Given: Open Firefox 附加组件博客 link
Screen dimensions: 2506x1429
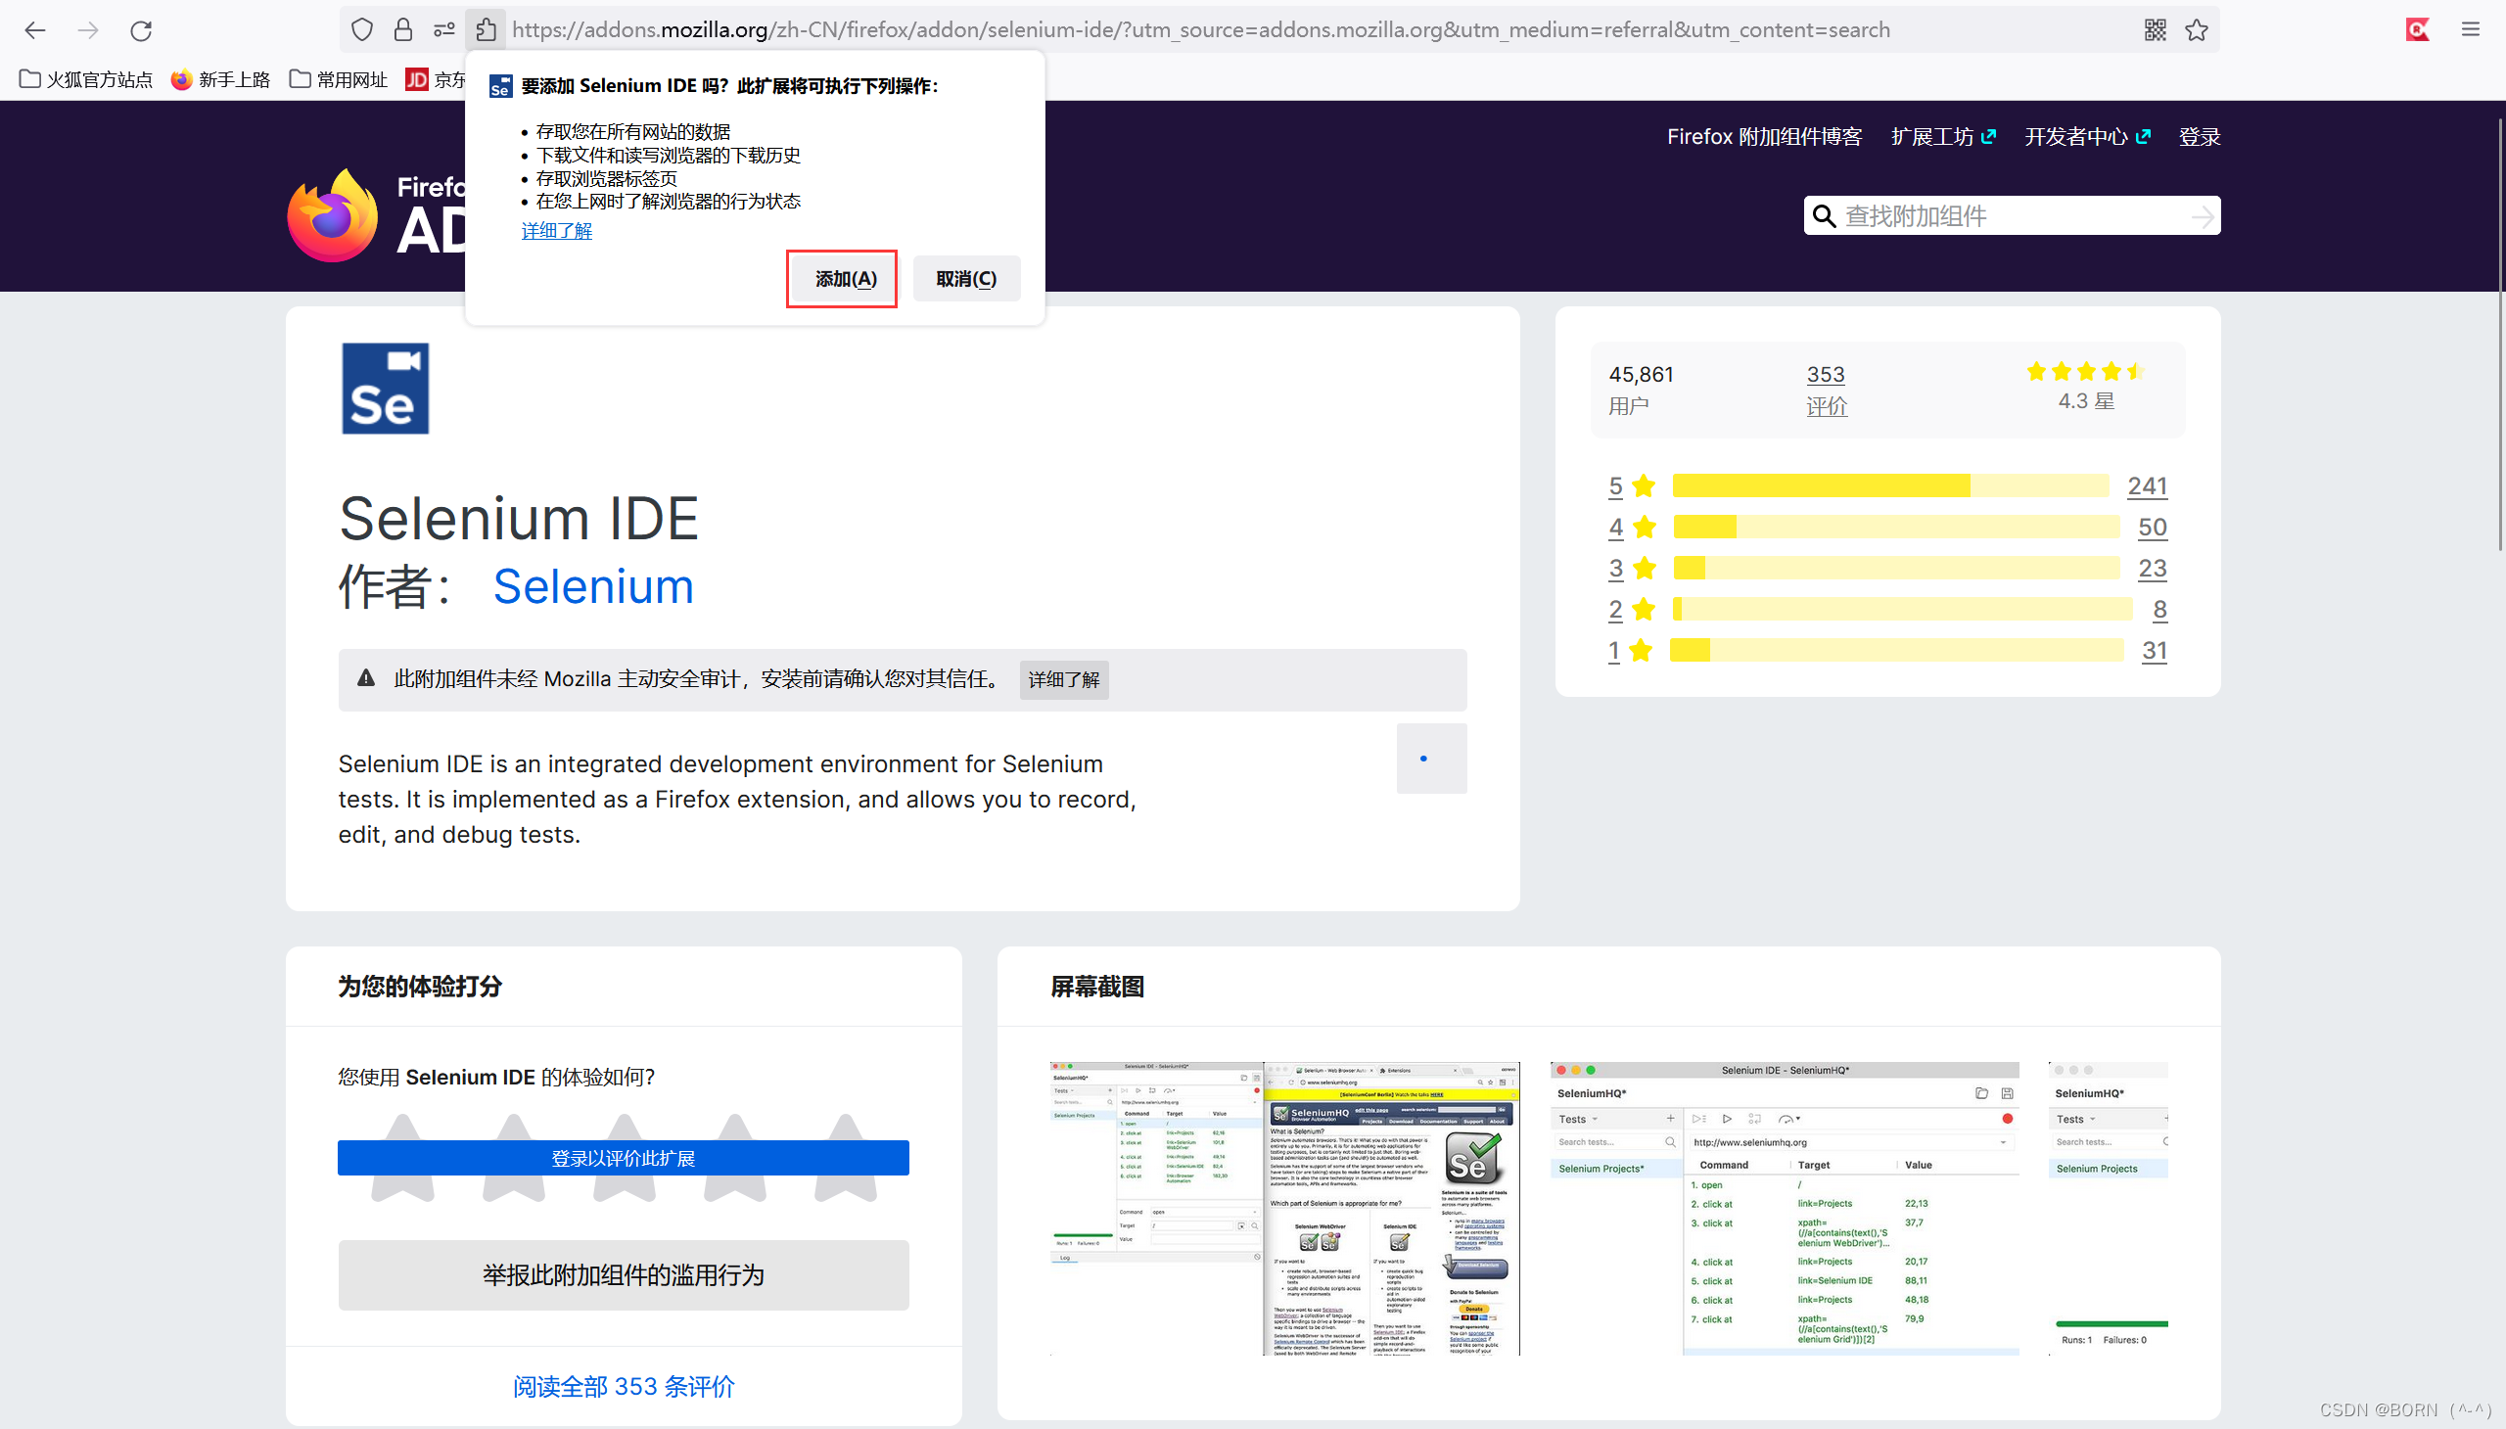Looking at the screenshot, I should click(x=1764, y=137).
